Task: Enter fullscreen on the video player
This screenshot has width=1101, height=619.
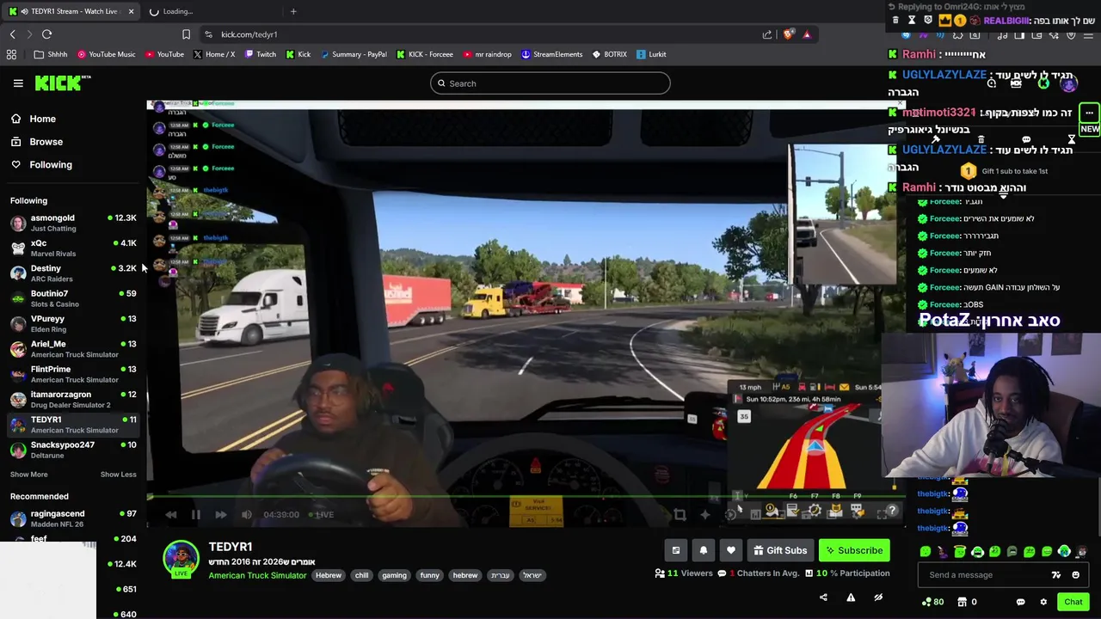Action: [x=882, y=514]
